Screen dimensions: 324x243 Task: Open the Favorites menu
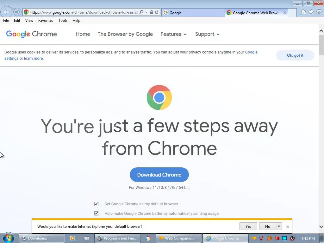pyautogui.click(x=46, y=21)
